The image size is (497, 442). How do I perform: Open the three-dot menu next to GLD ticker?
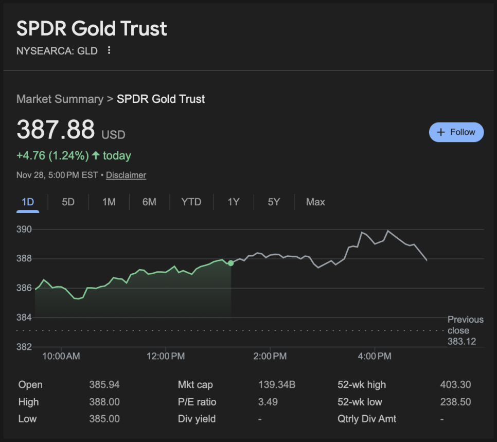click(109, 50)
